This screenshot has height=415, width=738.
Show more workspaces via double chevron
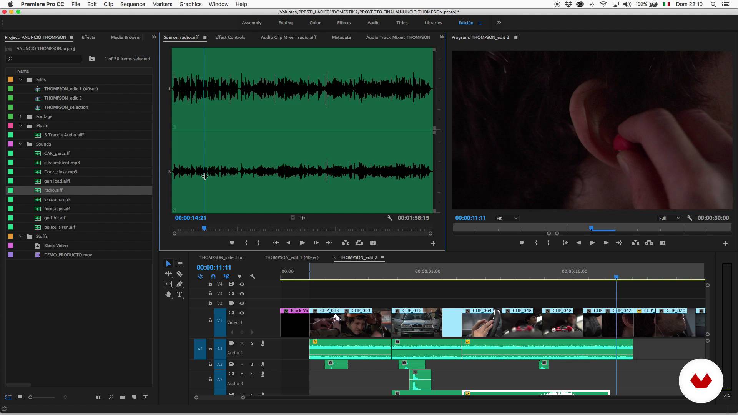tap(499, 23)
